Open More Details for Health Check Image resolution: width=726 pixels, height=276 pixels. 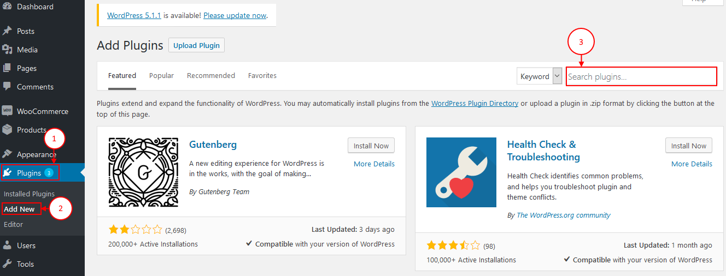[x=692, y=164]
